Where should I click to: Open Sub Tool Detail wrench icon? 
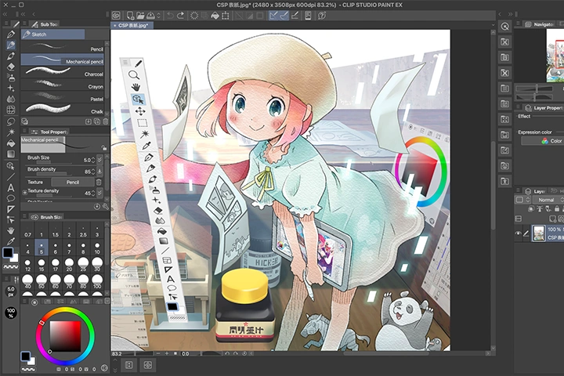(106, 207)
